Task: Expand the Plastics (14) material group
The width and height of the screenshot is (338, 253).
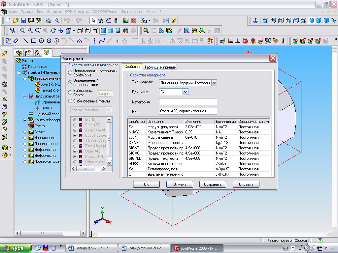Action: pos(75,156)
